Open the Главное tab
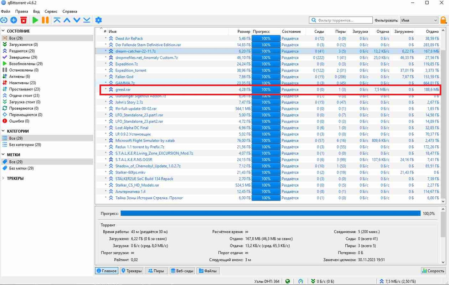The image size is (449, 285). pyautogui.click(x=107, y=271)
